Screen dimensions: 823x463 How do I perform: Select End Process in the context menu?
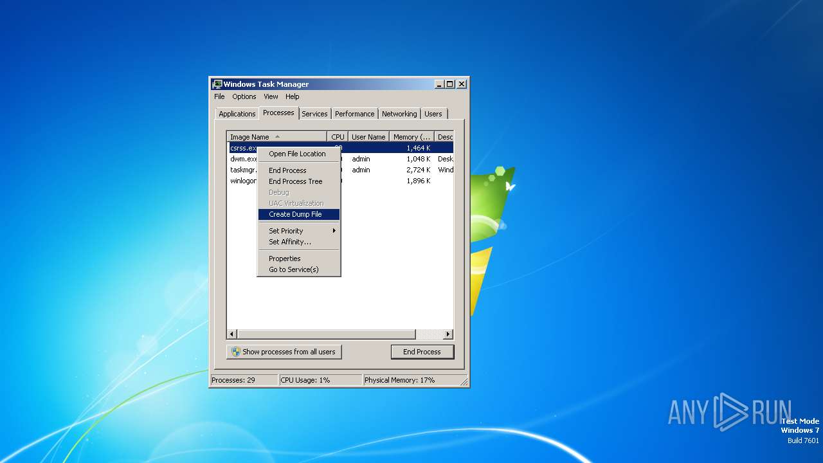[x=299, y=170]
